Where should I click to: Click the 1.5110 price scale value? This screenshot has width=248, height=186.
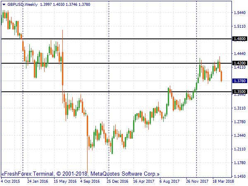pos(240,26)
